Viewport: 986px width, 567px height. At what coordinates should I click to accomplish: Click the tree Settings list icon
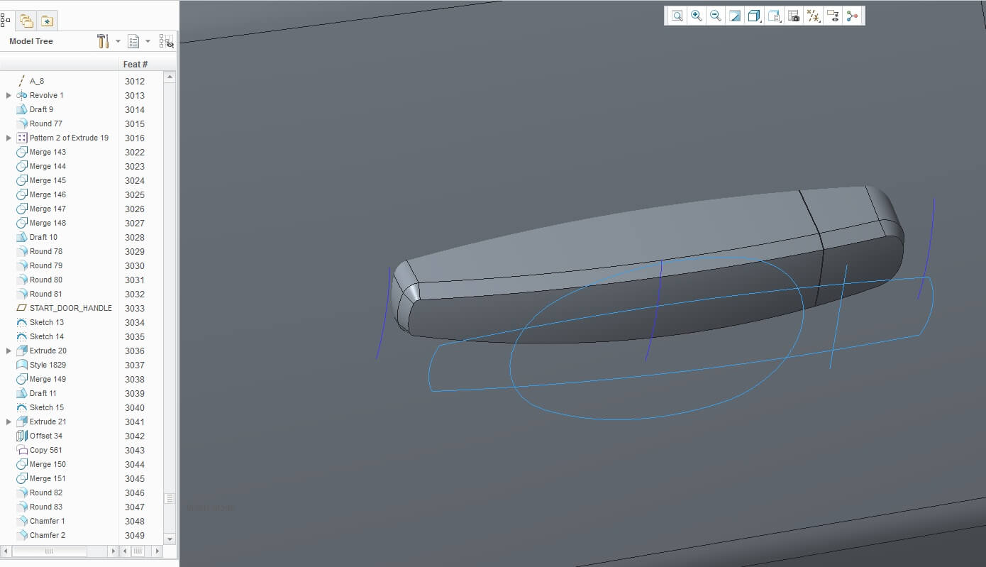click(x=133, y=41)
